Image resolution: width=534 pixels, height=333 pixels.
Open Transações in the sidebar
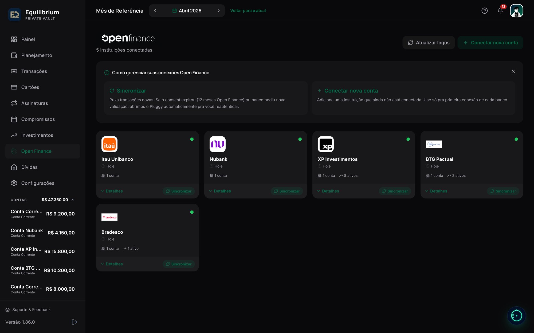43,71
